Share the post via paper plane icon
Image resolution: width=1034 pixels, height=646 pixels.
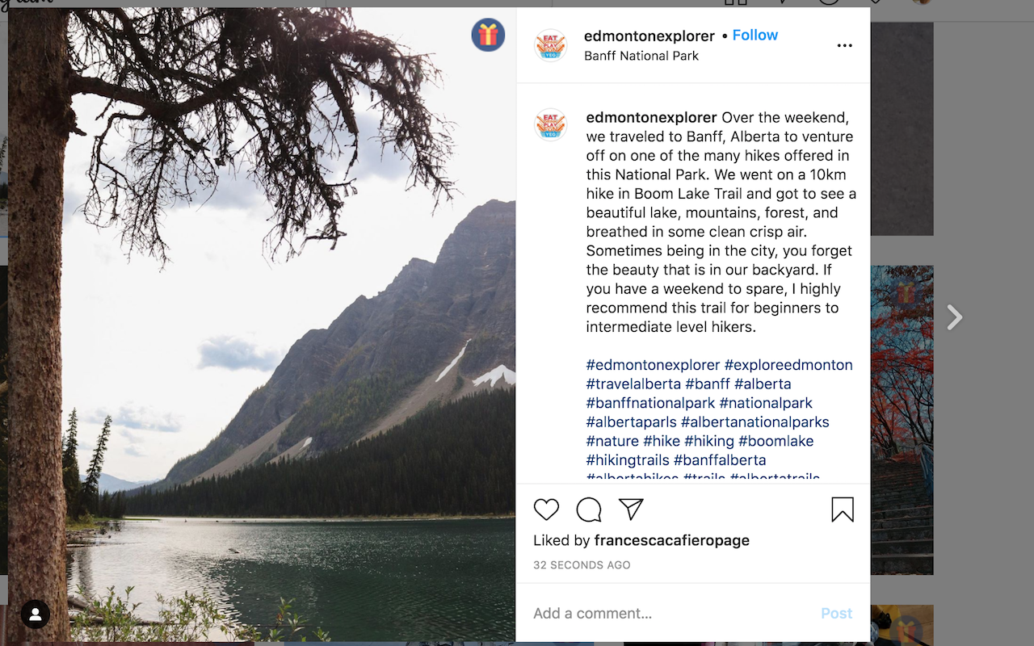tap(631, 509)
